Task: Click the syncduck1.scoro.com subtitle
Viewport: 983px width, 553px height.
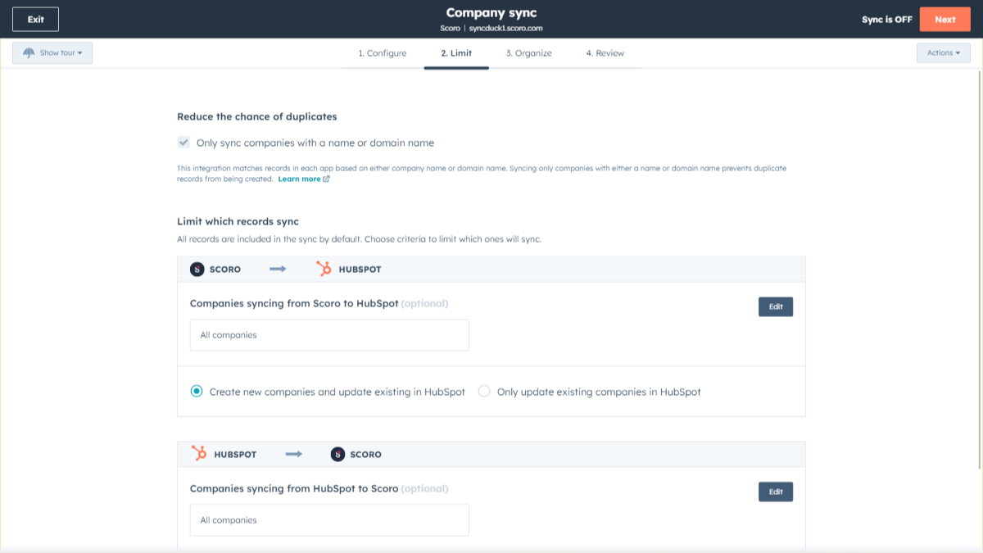Action: pyautogui.click(x=505, y=28)
